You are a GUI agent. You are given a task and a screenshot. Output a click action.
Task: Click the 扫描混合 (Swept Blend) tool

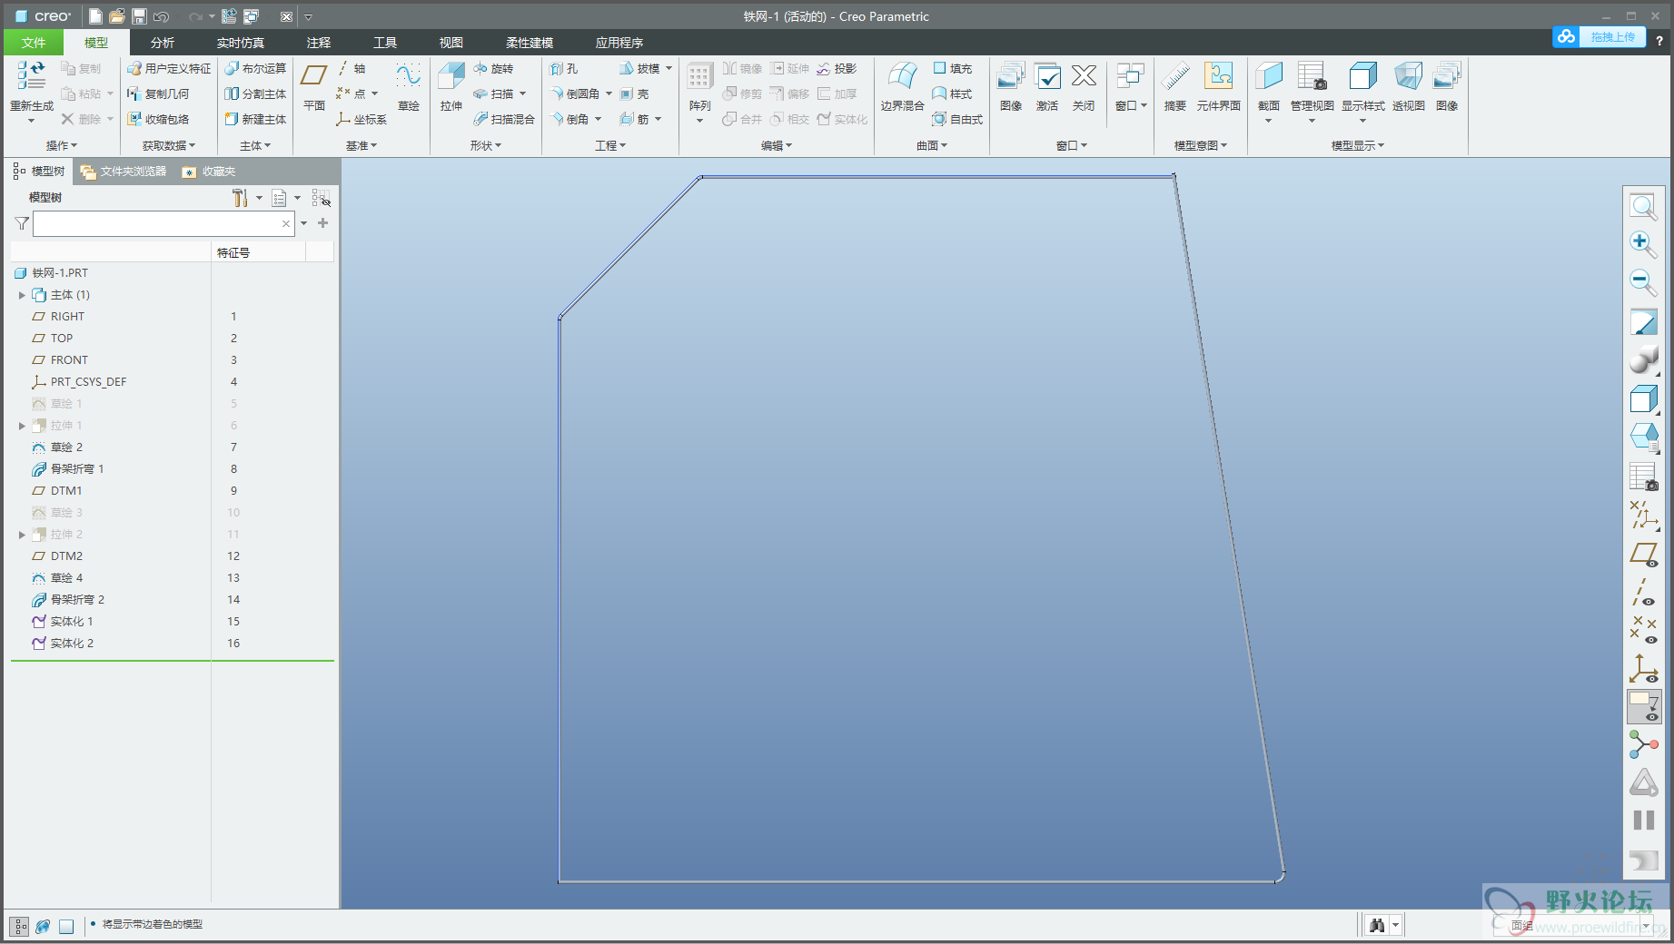pyautogui.click(x=504, y=119)
